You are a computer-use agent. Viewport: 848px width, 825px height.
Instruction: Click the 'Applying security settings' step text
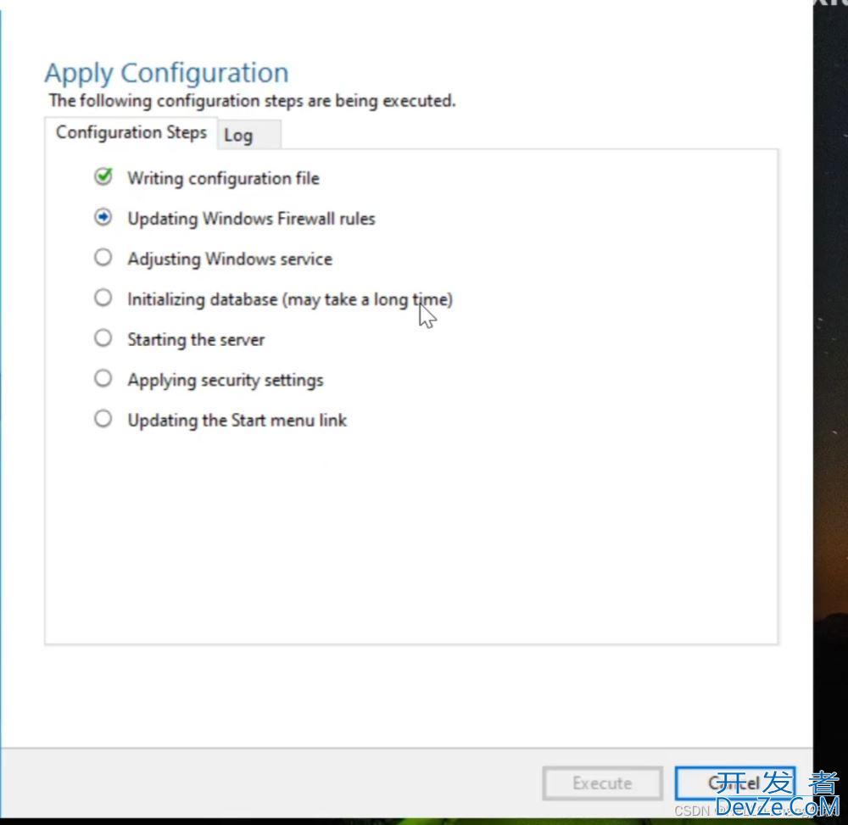(x=226, y=380)
